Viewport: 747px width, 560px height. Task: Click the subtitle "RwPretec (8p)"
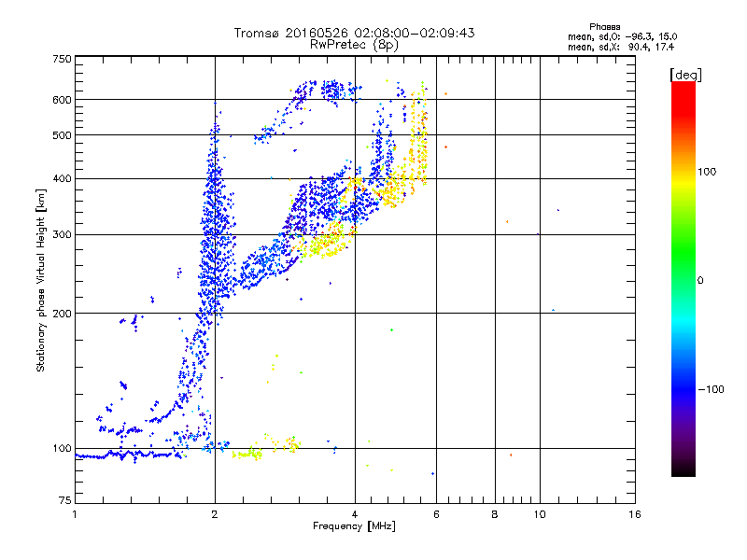(354, 45)
